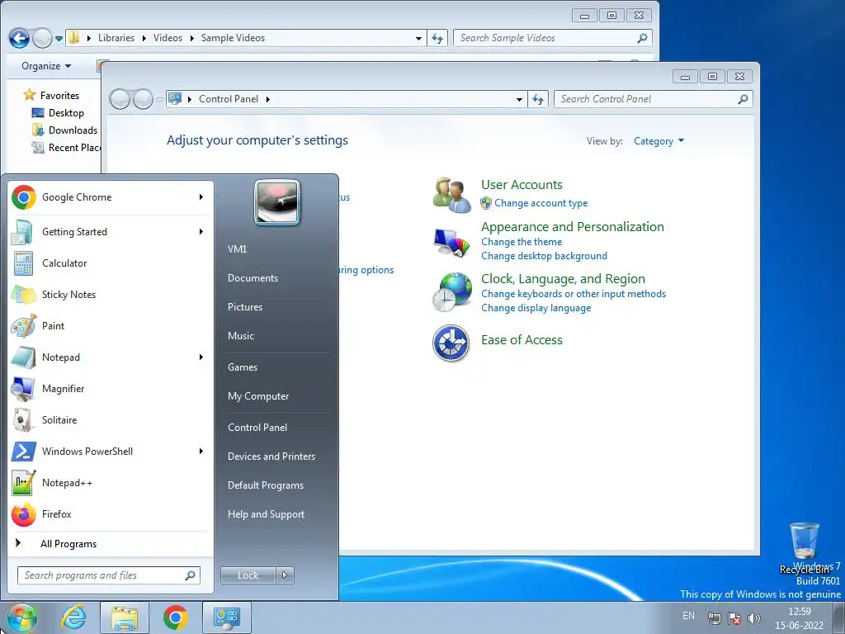Open Control Panel entry in Start menu
Screen dimensions: 845x634
point(257,428)
